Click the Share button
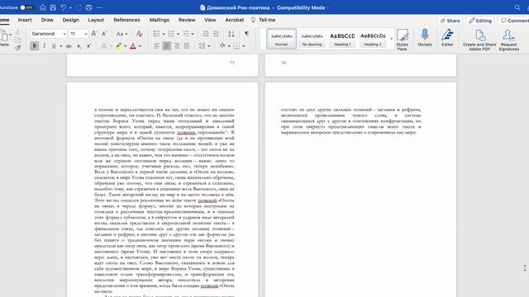Screen dimensions: 529x297 coord(450,21)
